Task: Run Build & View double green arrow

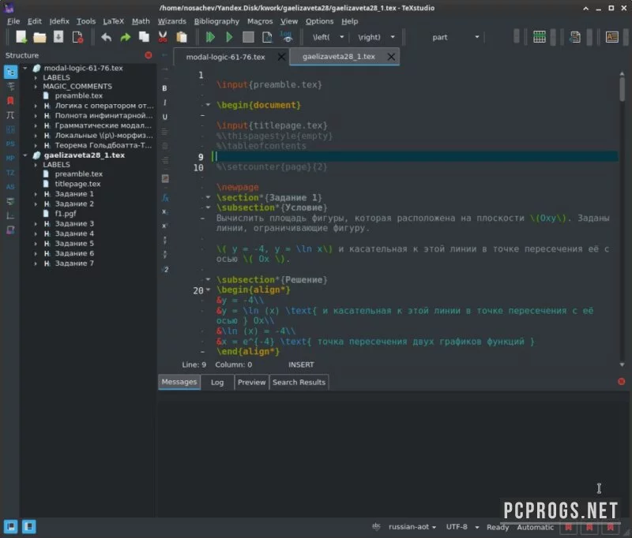Action: click(x=210, y=37)
